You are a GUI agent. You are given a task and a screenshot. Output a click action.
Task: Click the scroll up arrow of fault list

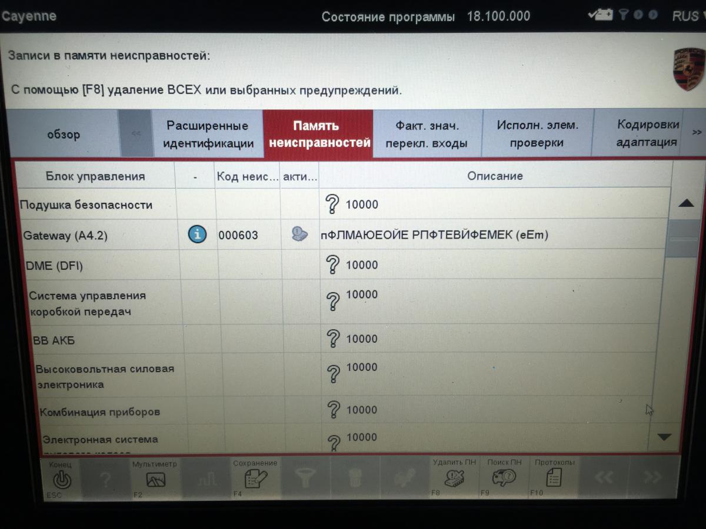tap(686, 203)
